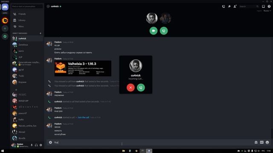Mute the microphone in the user panel
The image size is (273, 153).
coord(32,145)
